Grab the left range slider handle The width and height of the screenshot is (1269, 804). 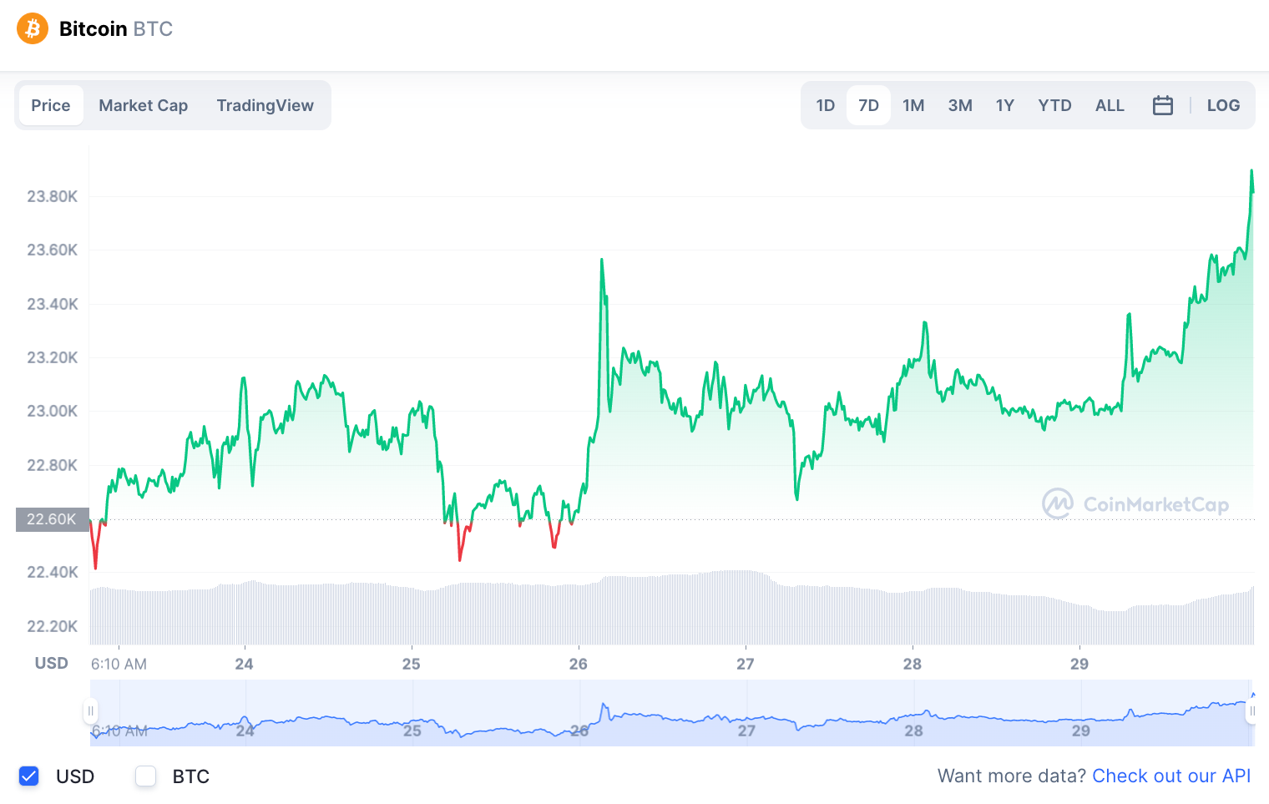pos(90,711)
